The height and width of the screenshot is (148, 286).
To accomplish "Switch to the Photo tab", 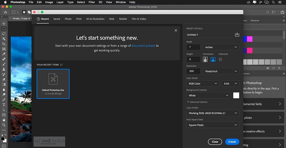I will (68, 19).
